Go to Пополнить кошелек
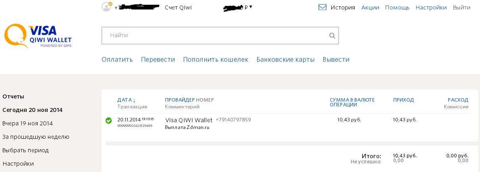Image resolution: width=480 pixels, height=172 pixels. point(215,60)
